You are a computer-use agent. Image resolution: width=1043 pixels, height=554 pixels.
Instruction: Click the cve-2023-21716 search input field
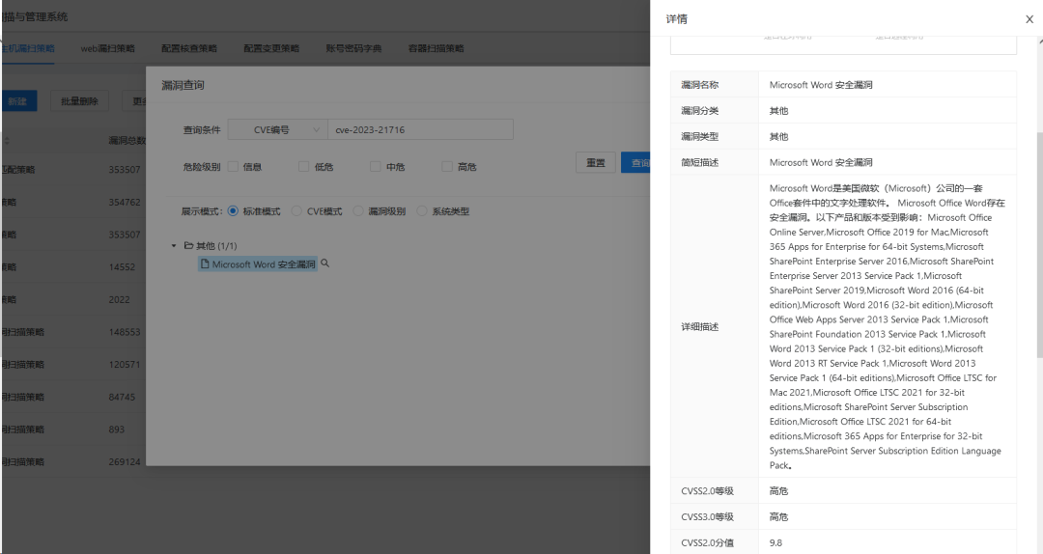(x=420, y=129)
